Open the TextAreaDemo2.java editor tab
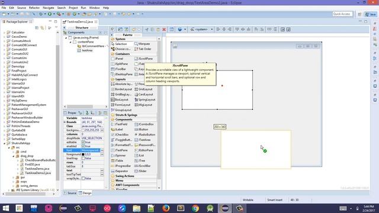Image resolution: width=379 pixels, height=213 pixels. coord(79,22)
